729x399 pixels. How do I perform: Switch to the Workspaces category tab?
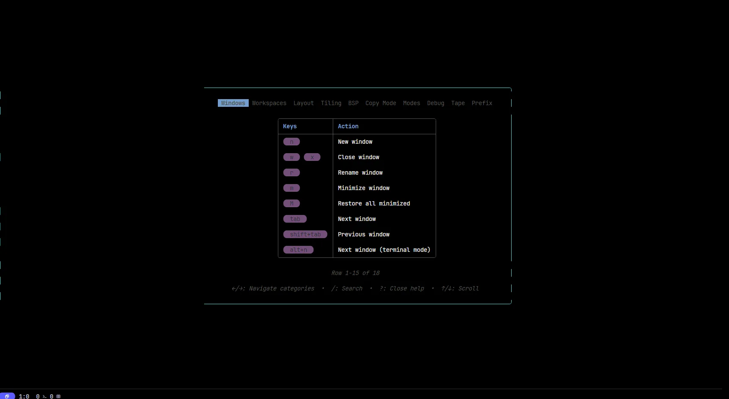click(269, 103)
